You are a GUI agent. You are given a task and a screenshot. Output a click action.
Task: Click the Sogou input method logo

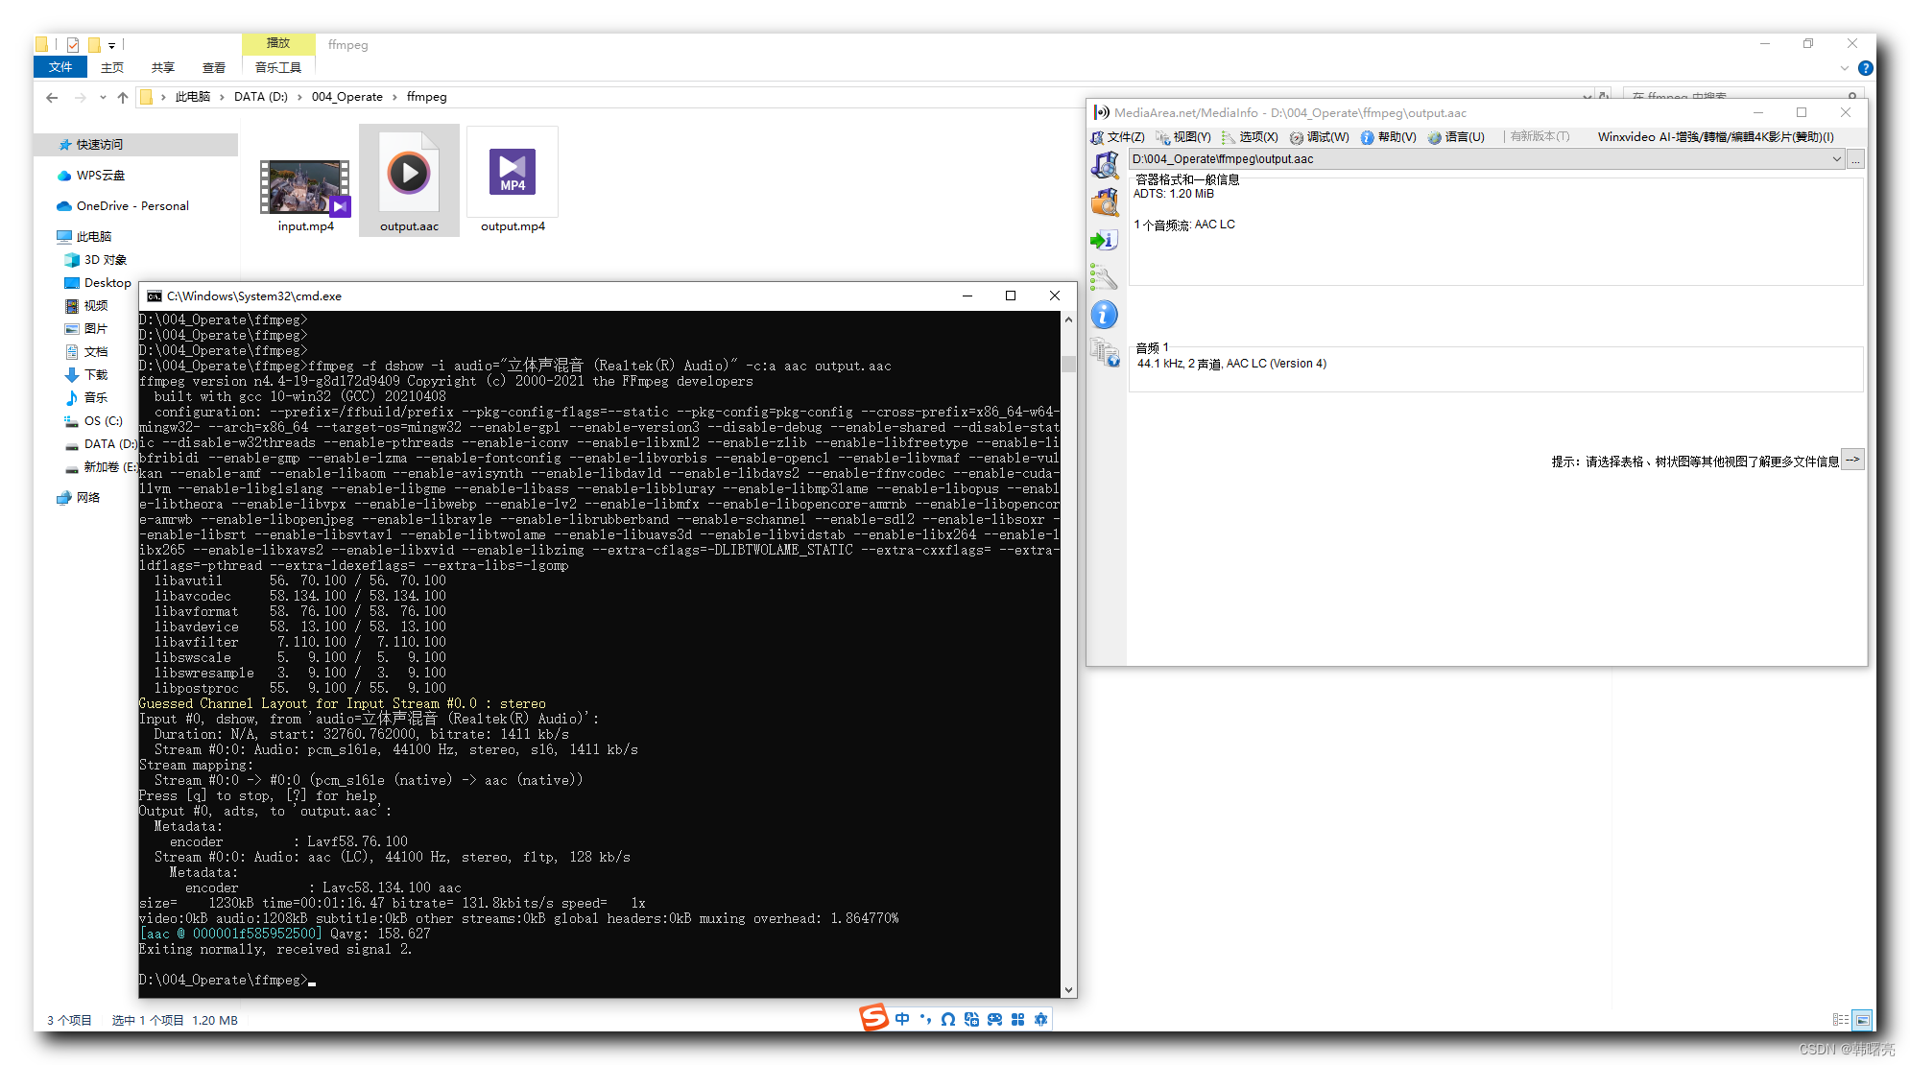click(x=873, y=1017)
